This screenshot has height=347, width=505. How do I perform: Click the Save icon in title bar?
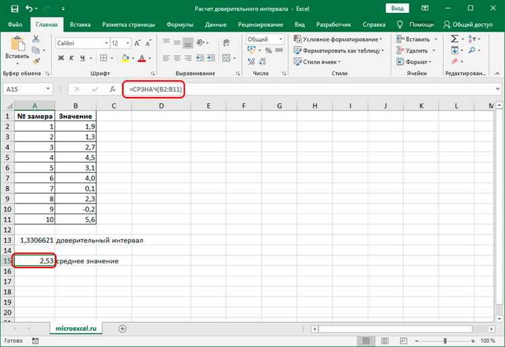point(15,9)
